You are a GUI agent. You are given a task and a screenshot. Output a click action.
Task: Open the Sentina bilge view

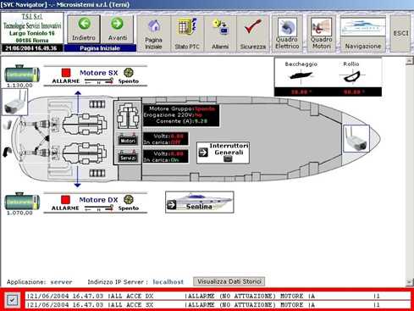[x=200, y=202]
